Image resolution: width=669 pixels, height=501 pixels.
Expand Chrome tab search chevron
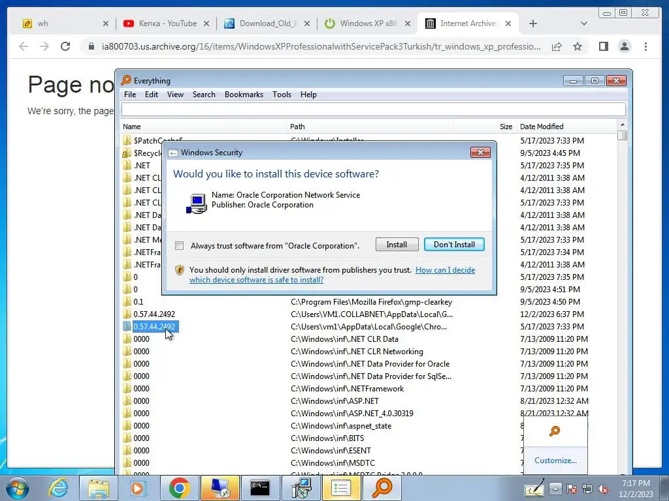(584, 23)
